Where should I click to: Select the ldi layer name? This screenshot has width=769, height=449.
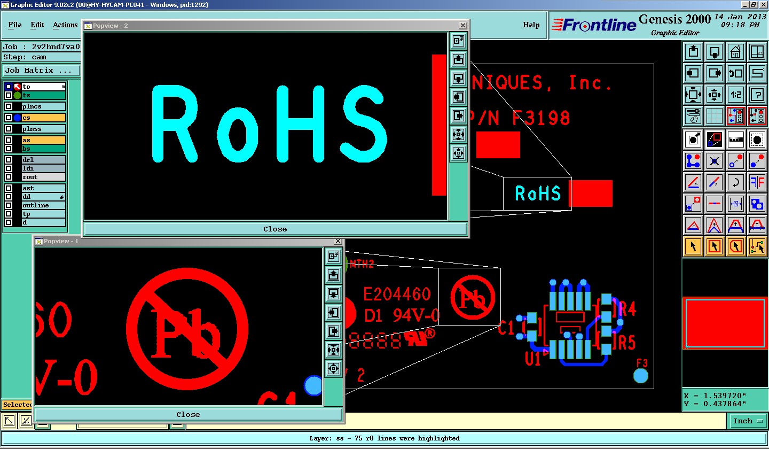tap(43, 168)
